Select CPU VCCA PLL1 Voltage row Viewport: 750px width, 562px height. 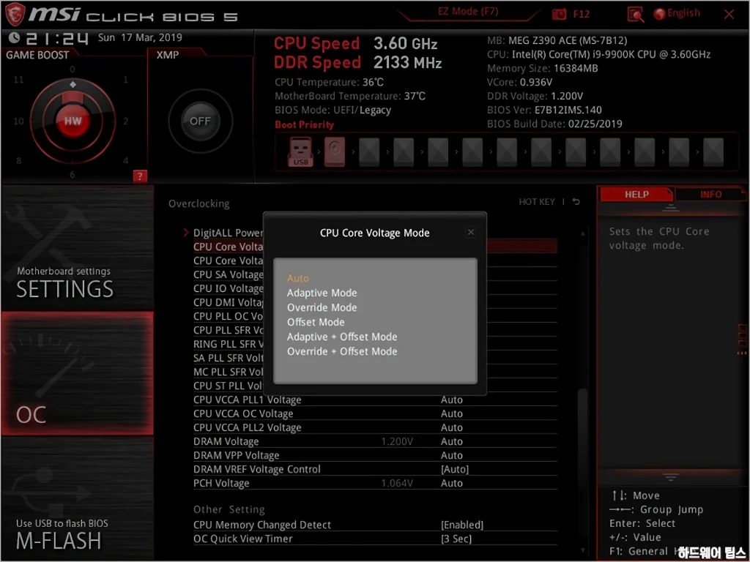click(x=375, y=400)
